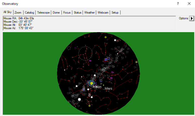The height and width of the screenshot is (116, 195).
Task: Open the Weather tab
Action: click(x=89, y=13)
